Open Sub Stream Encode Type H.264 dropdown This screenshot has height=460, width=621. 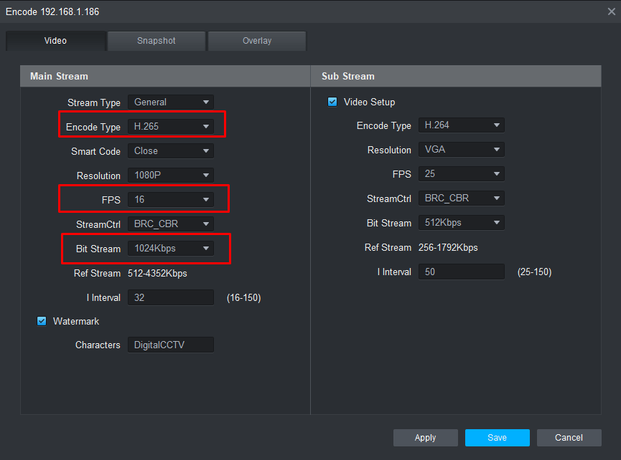click(461, 125)
